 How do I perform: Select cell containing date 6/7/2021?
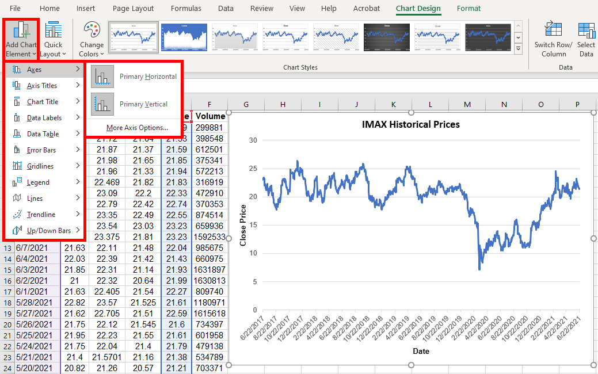tap(37, 248)
